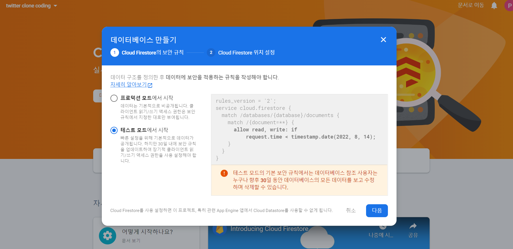Open the 문서로 이동 docs link
Image resolution: width=513 pixels, height=249 pixels.
pyautogui.click(x=471, y=5)
